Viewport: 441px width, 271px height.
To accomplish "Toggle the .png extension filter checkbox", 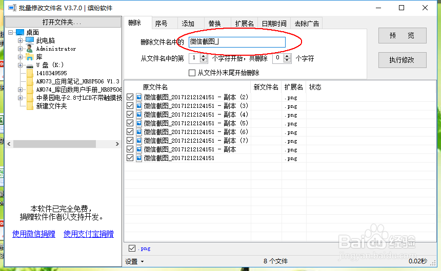I will pos(132,249).
